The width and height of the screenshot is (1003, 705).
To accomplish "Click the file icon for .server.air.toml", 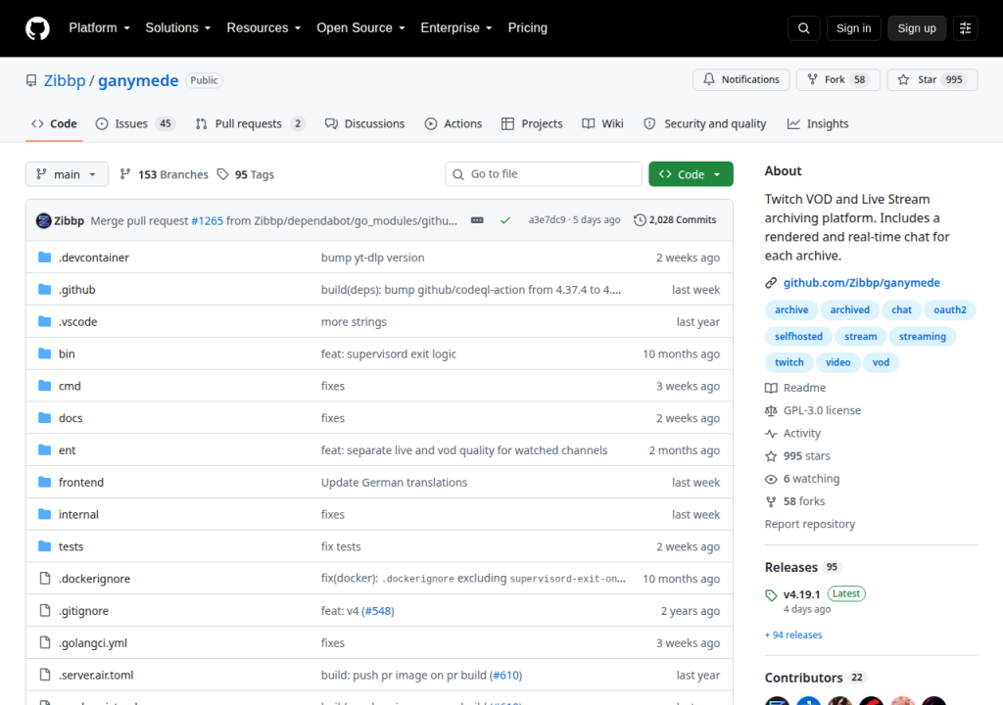I will 44,675.
